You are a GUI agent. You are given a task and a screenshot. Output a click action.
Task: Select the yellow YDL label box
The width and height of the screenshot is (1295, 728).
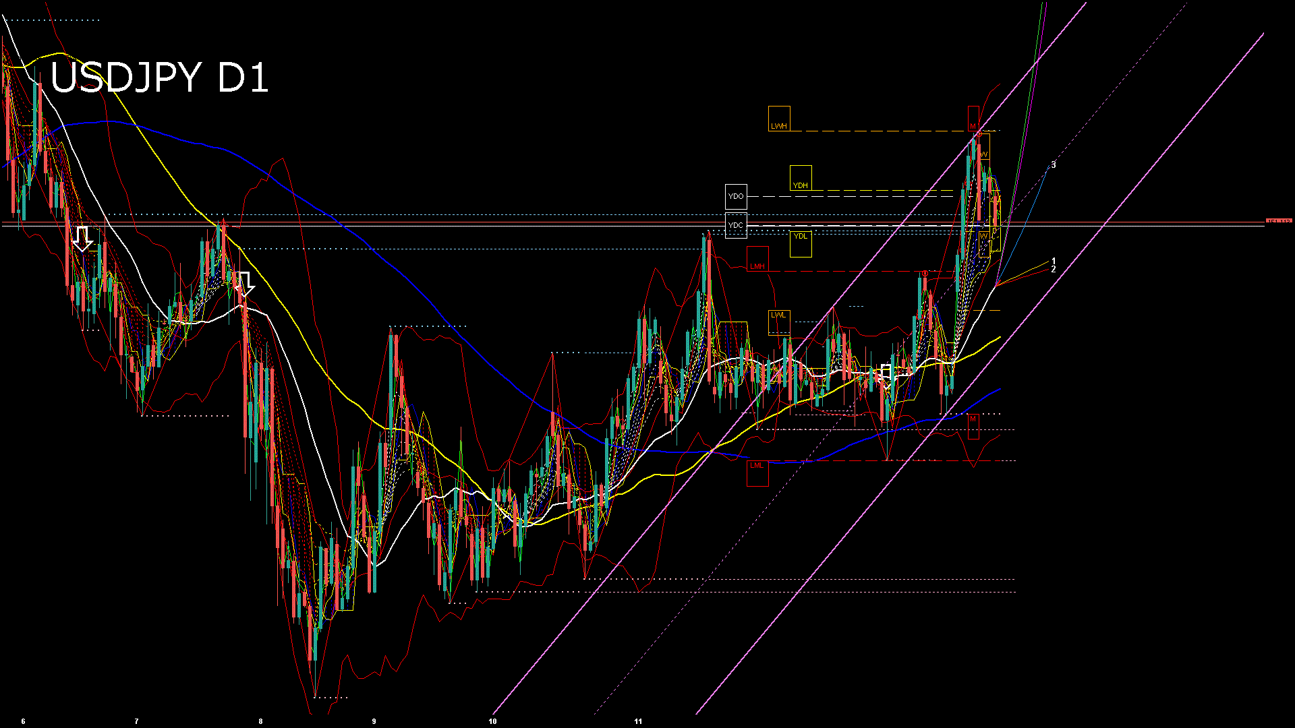pyautogui.click(x=801, y=243)
